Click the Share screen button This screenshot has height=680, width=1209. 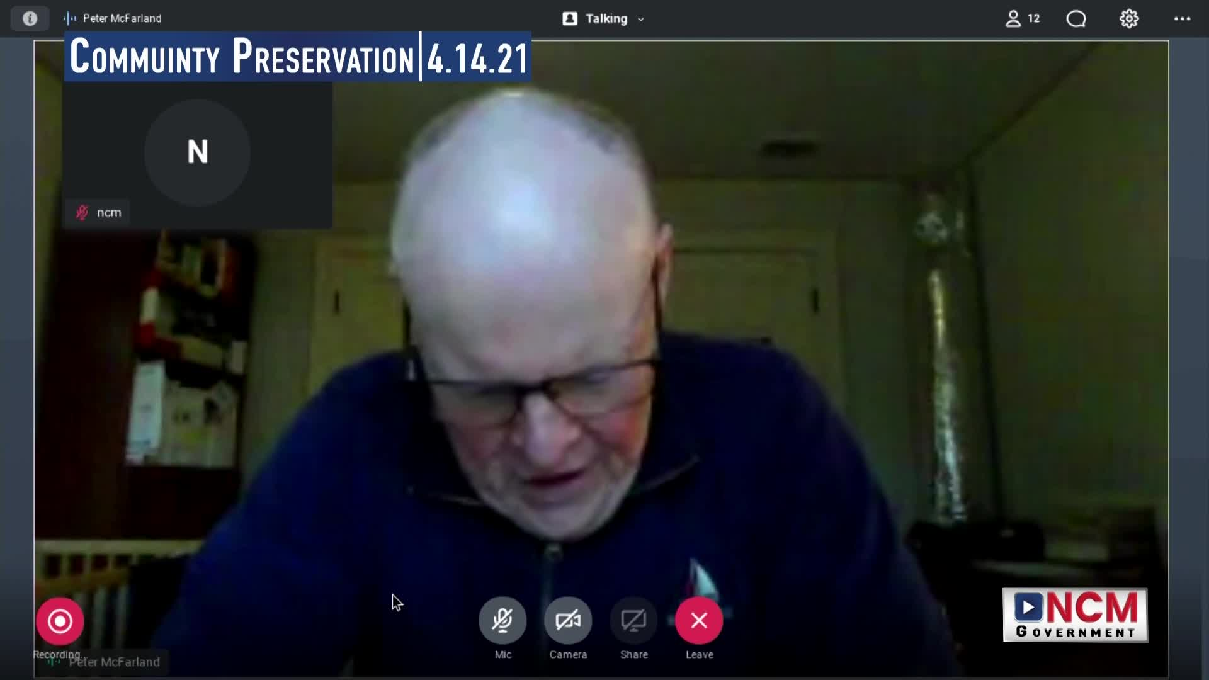[633, 621]
